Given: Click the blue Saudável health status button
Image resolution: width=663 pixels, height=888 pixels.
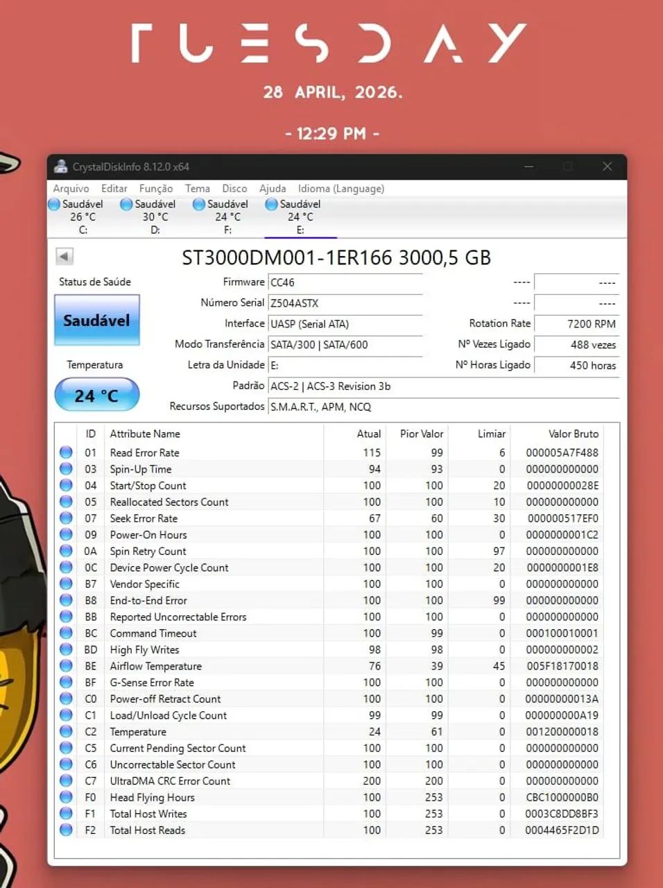Looking at the screenshot, I should click(96, 320).
